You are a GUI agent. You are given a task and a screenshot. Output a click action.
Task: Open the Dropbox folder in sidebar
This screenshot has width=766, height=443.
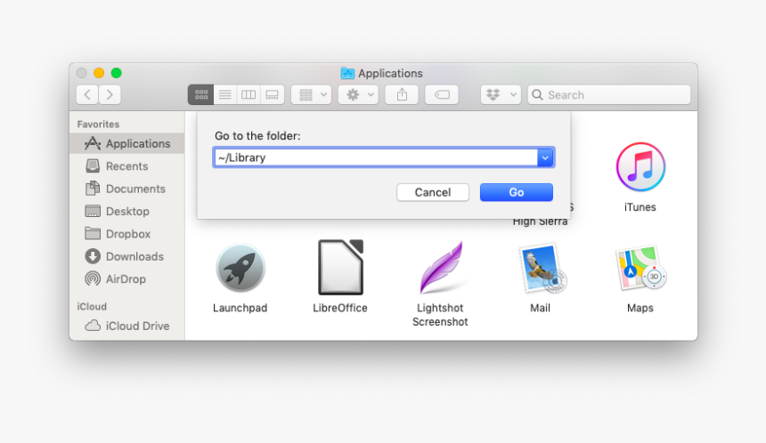pyautogui.click(x=127, y=234)
